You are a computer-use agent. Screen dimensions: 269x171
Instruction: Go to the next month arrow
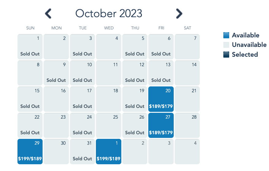point(179,13)
